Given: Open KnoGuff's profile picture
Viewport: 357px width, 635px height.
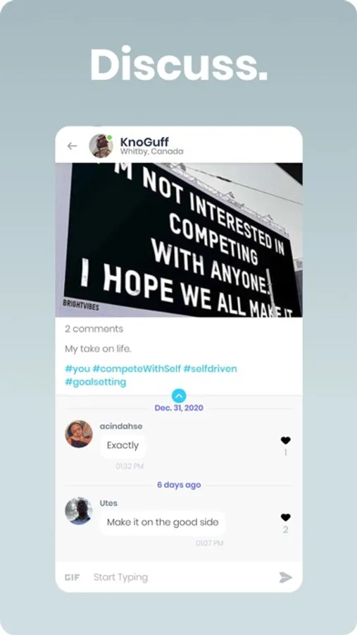Looking at the screenshot, I should 101,146.
